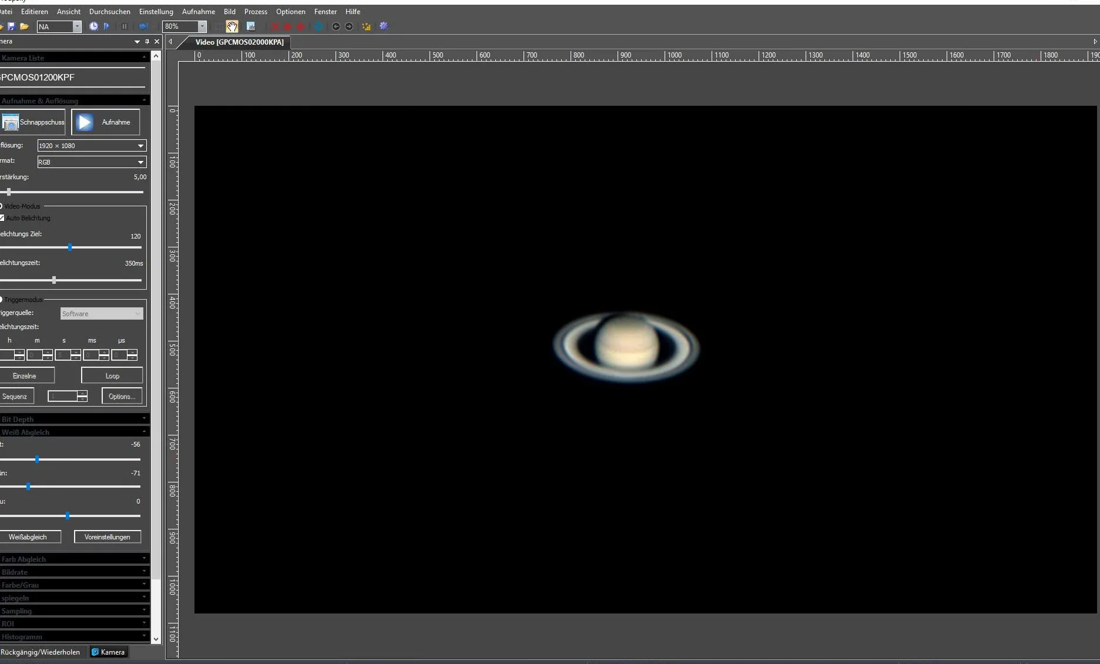
Task: Select the Video-Modus radio button
Action: pyautogui.click(x=1, y=206)
